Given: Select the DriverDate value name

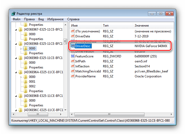Looking at the screenshot, I should [83, 36].
